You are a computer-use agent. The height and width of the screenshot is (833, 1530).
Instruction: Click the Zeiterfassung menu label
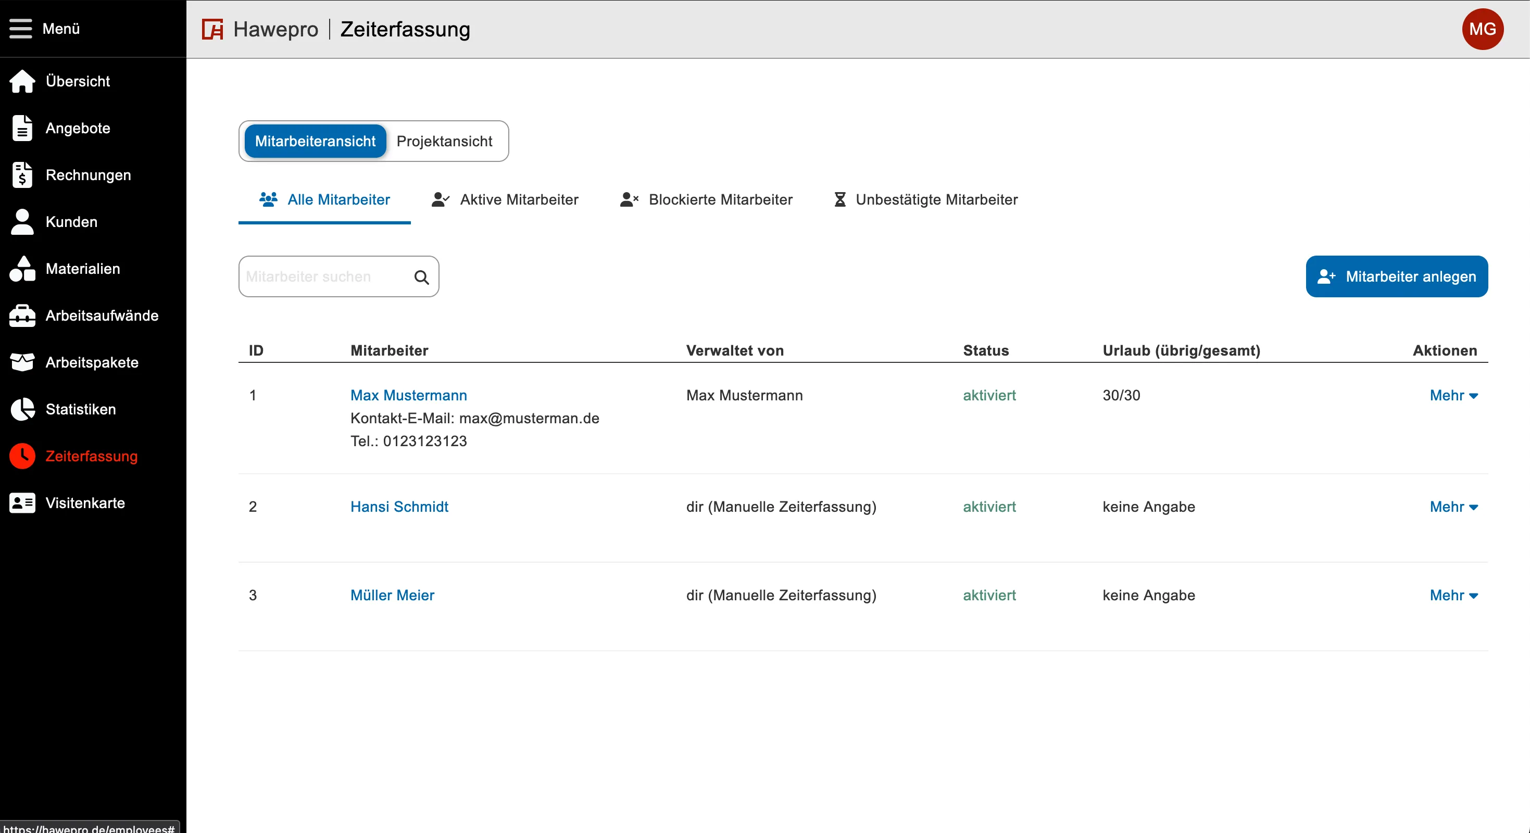click(92, 457)
